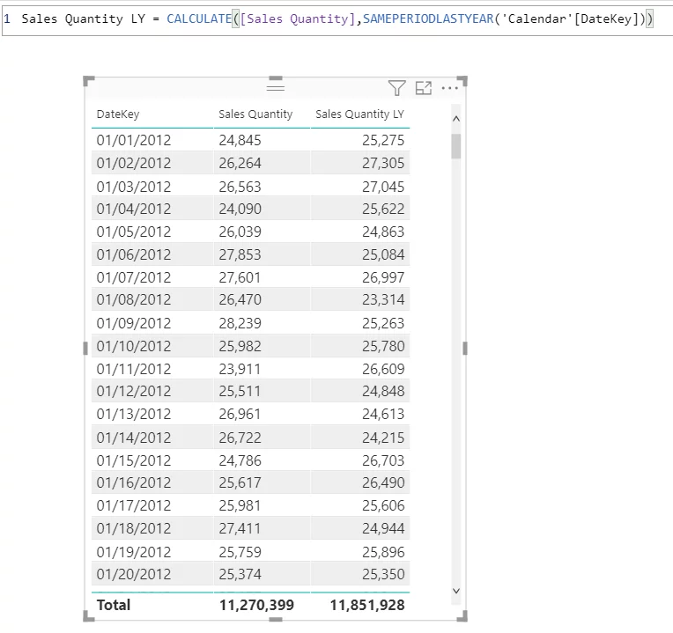Click the 25,780 Sales Quantity LY value
The height and width of the screenshot is (633, 673).
click(x=383, y=346)
